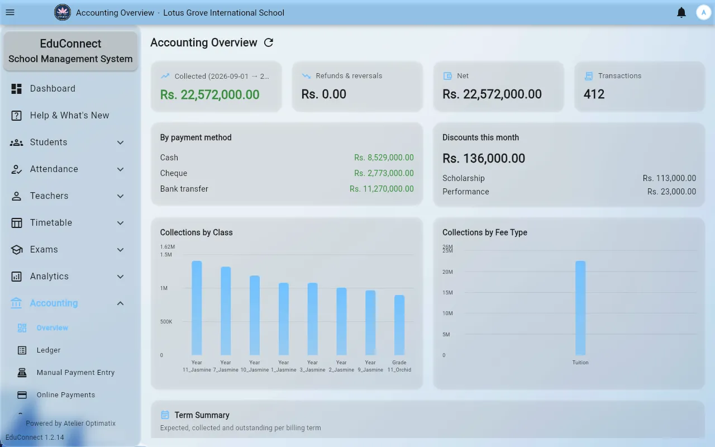Screen dimensions: 715x447
Task: Click the Year 11_Jasmine bar in chart
Action: [x=197, y=308]
